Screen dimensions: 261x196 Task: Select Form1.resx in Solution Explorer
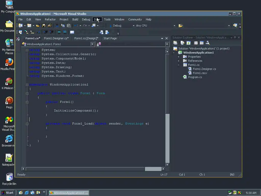coord(200,73)
